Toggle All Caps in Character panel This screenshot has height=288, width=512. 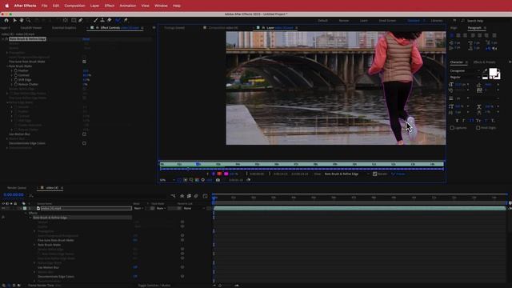click(x=471, y=121)
